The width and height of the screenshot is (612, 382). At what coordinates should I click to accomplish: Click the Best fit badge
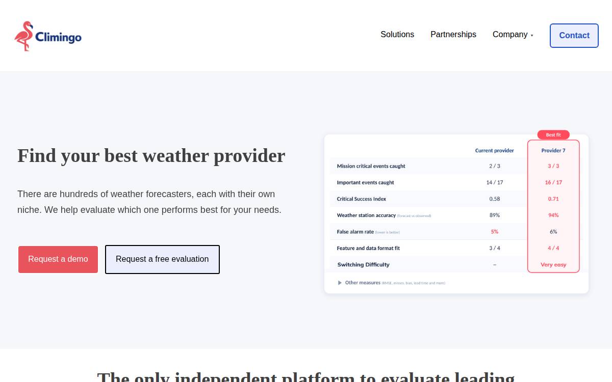pos(553,135)
